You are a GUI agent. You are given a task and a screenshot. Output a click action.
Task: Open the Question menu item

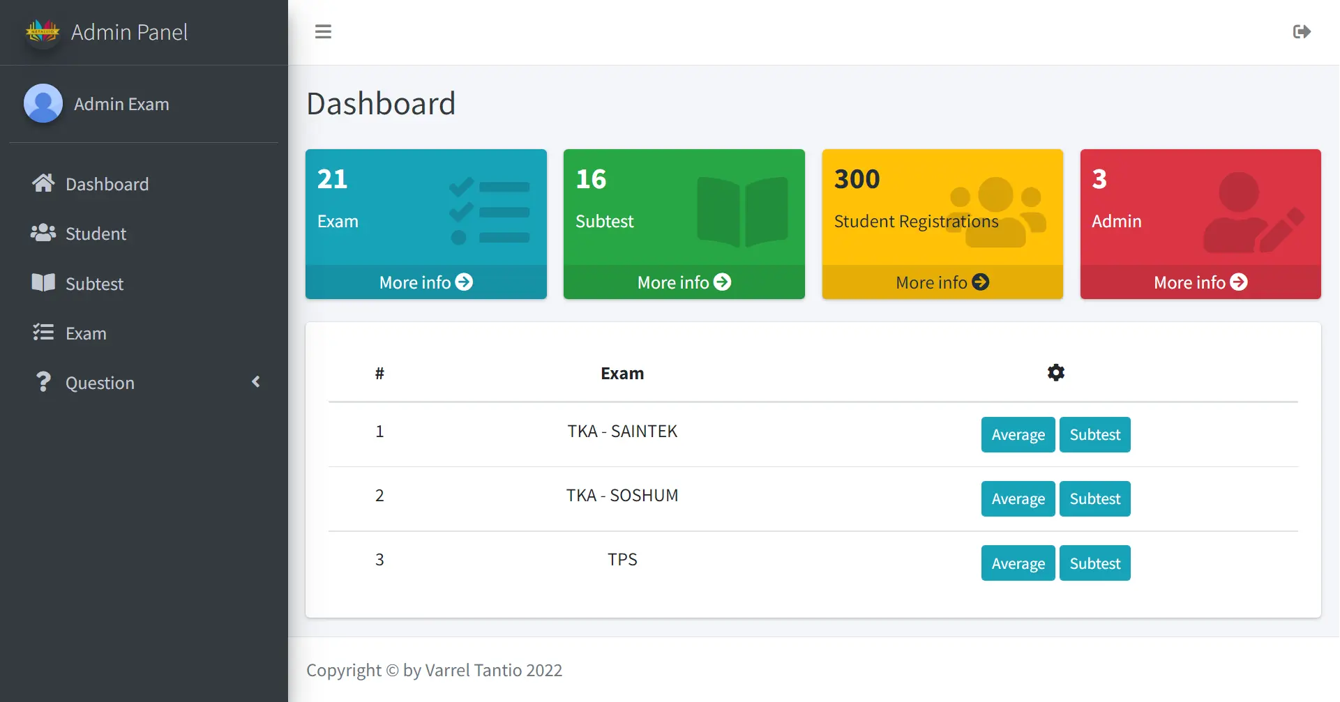tap(144, 383)
